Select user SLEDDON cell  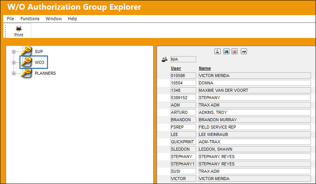[x=183, y=149]
